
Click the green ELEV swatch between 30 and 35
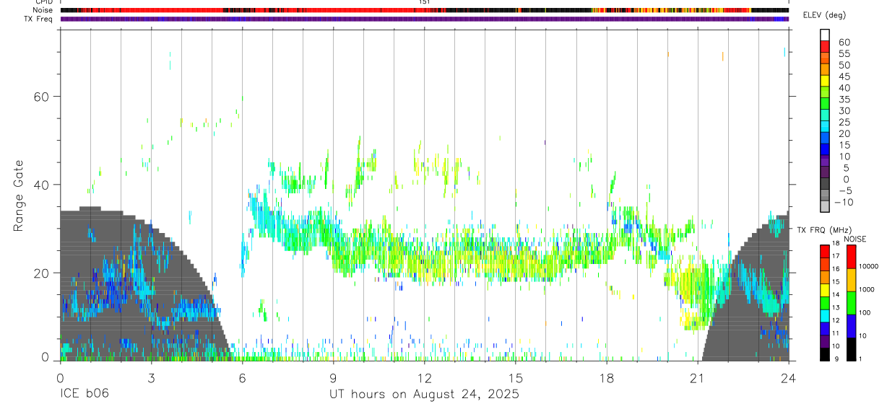[825, 105]
